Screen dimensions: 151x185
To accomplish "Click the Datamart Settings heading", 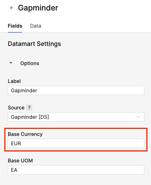I will [x=34, y=44].
